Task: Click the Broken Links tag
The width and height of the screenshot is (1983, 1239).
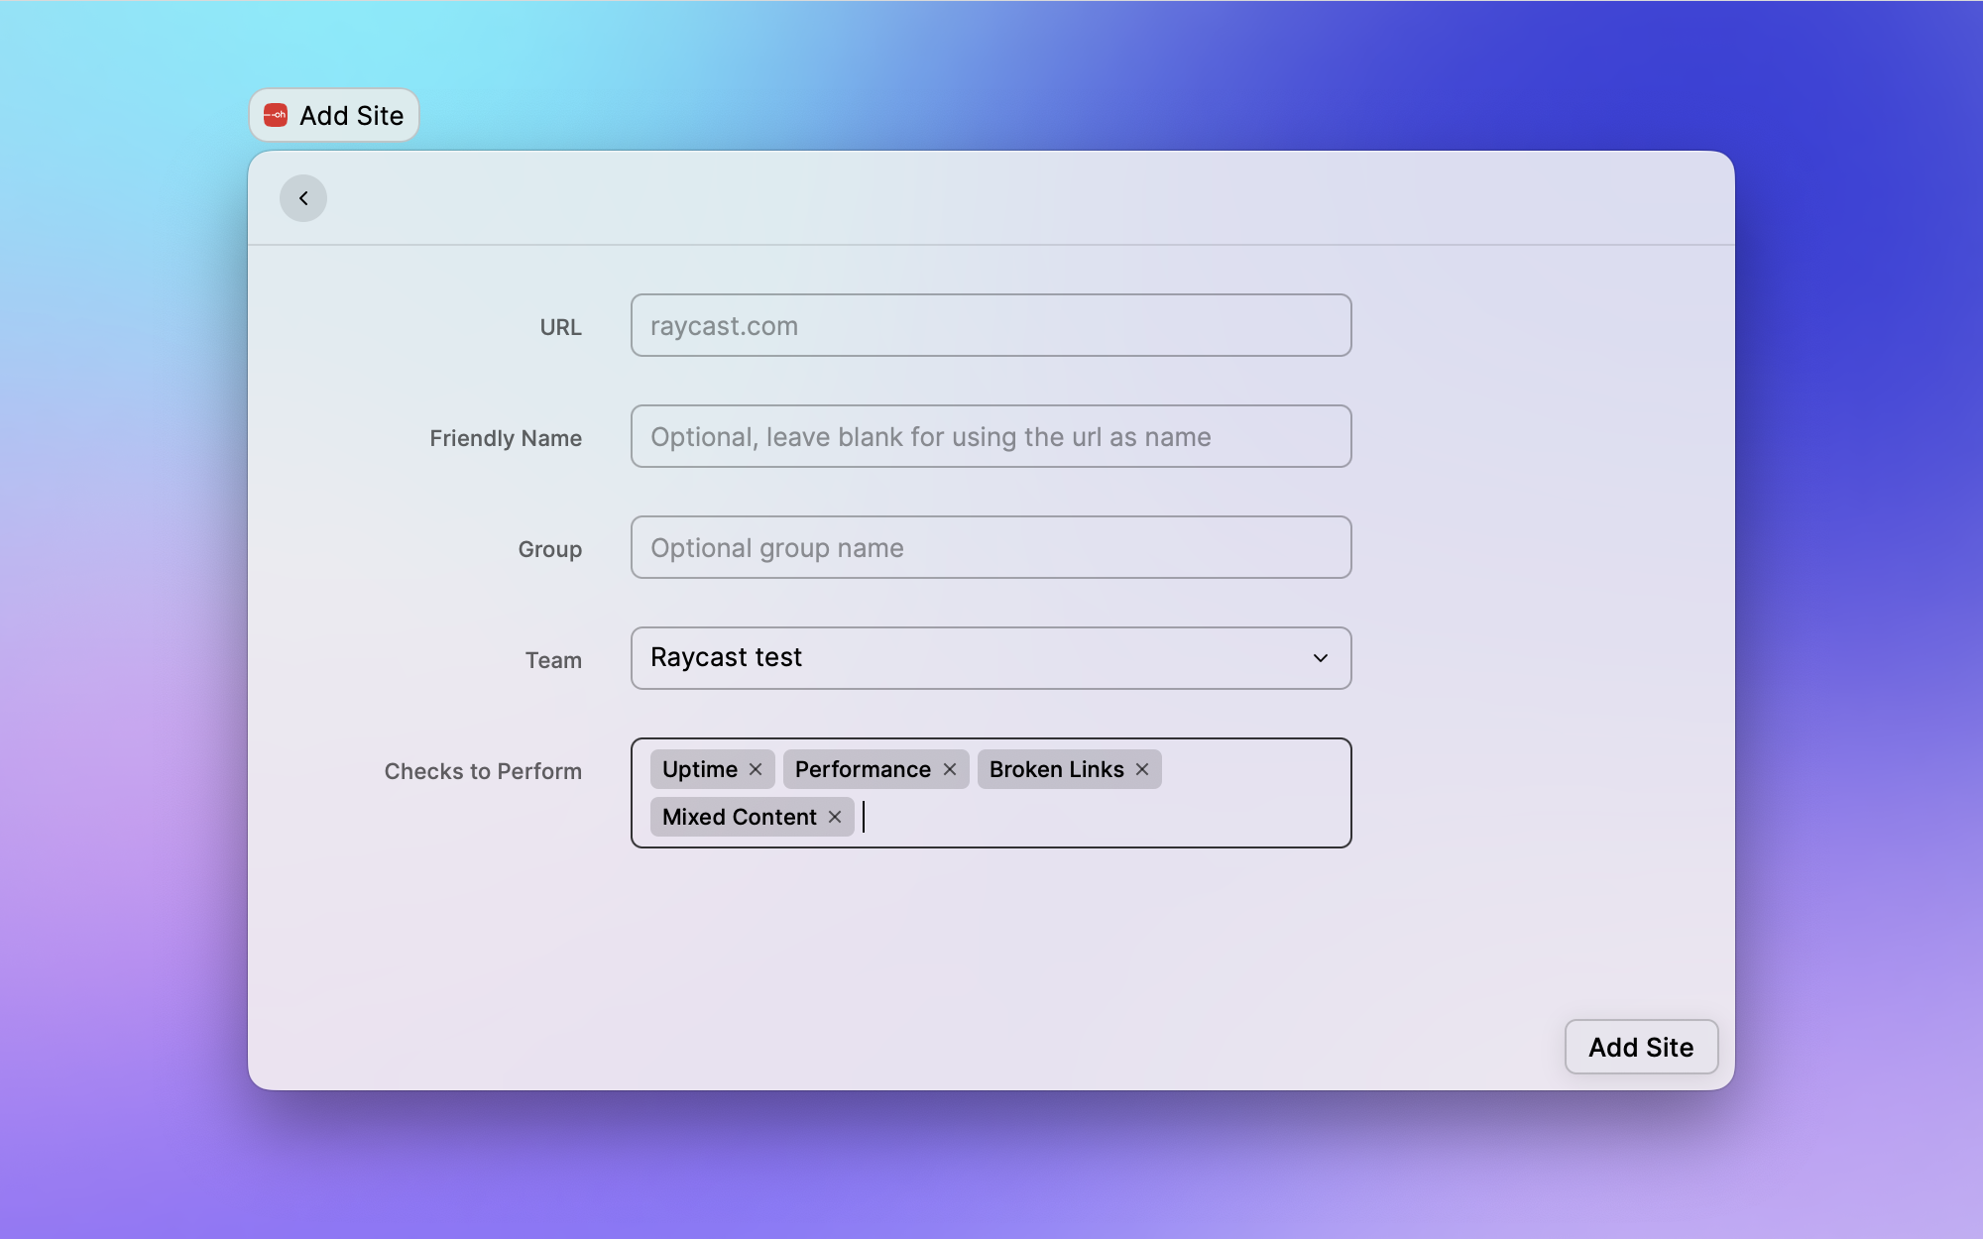Action: (1056, 769)
